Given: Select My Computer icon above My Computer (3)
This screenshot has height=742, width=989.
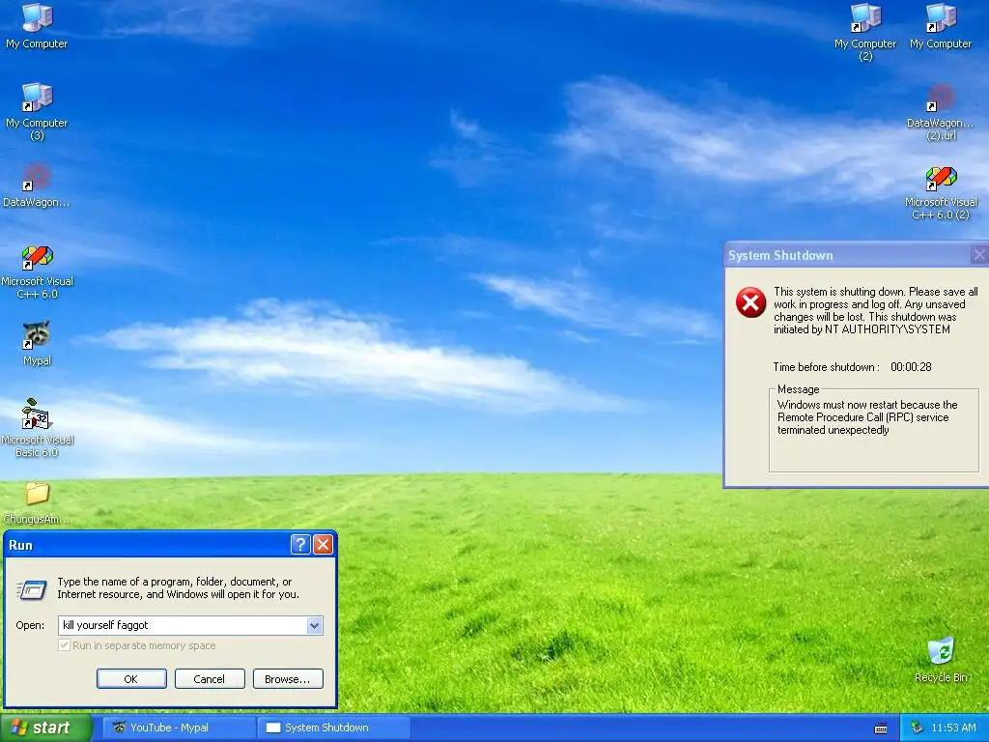Looking at the screenshot, I should [x=37, y=25].
